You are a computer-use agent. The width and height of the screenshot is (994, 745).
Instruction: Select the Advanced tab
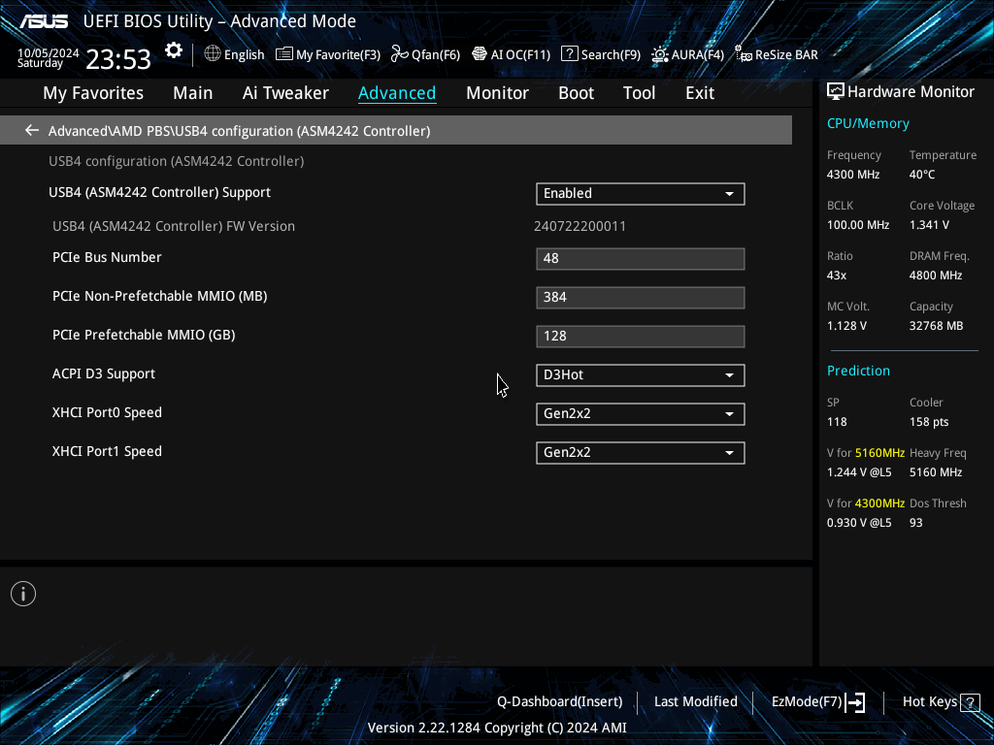(x=397, y=93)
